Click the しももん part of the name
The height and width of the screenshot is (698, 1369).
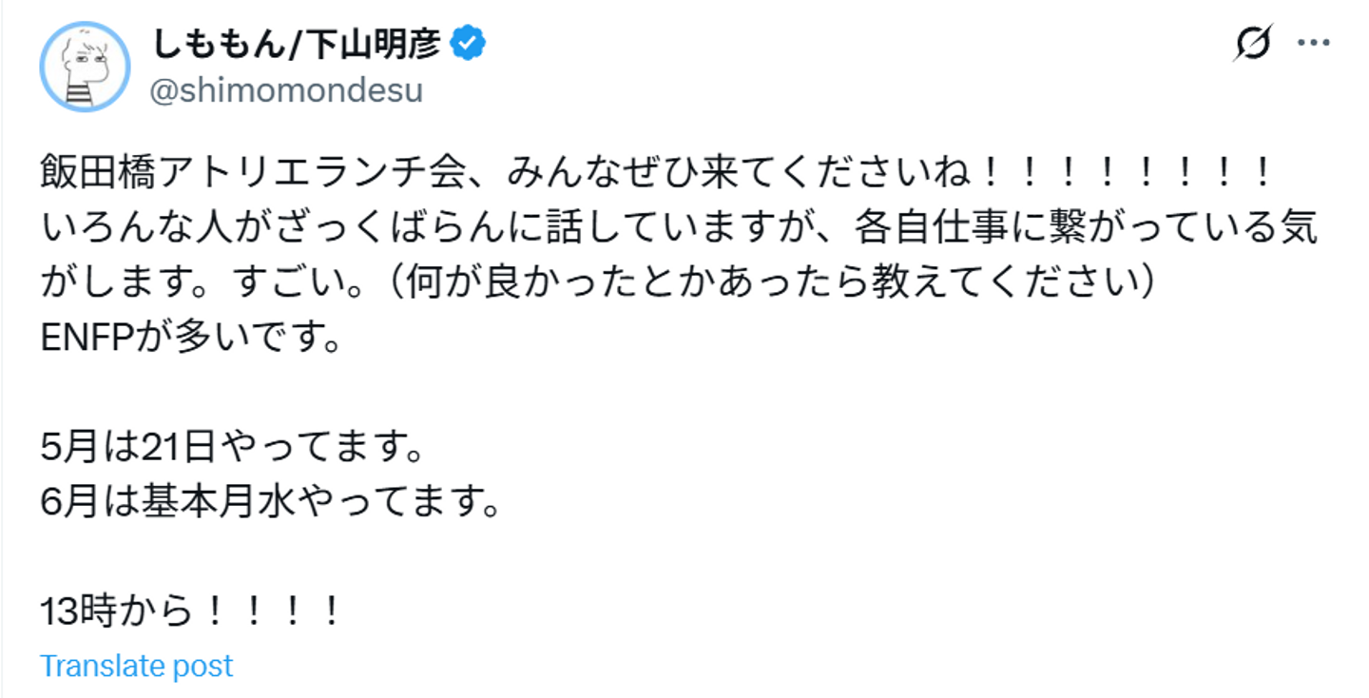coord(220,43)
